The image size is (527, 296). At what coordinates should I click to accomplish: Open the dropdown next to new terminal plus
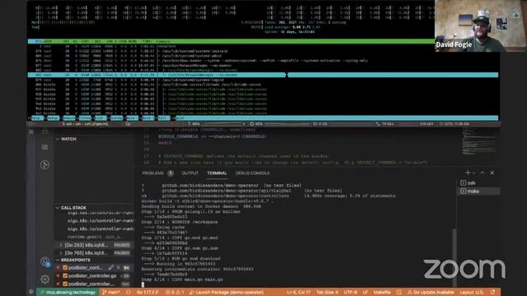point(474,173)
